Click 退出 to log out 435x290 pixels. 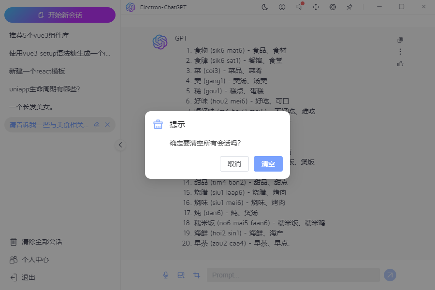tap(23, 277)
